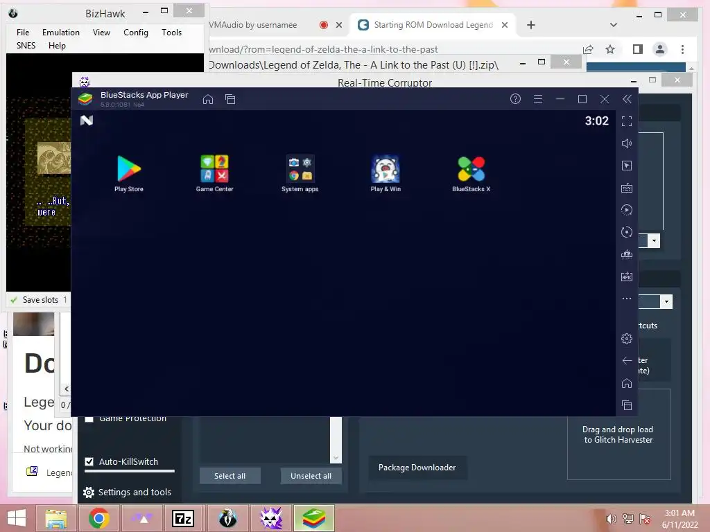
Task: Bookmark this page with the star icon
Action: [610, 49]
